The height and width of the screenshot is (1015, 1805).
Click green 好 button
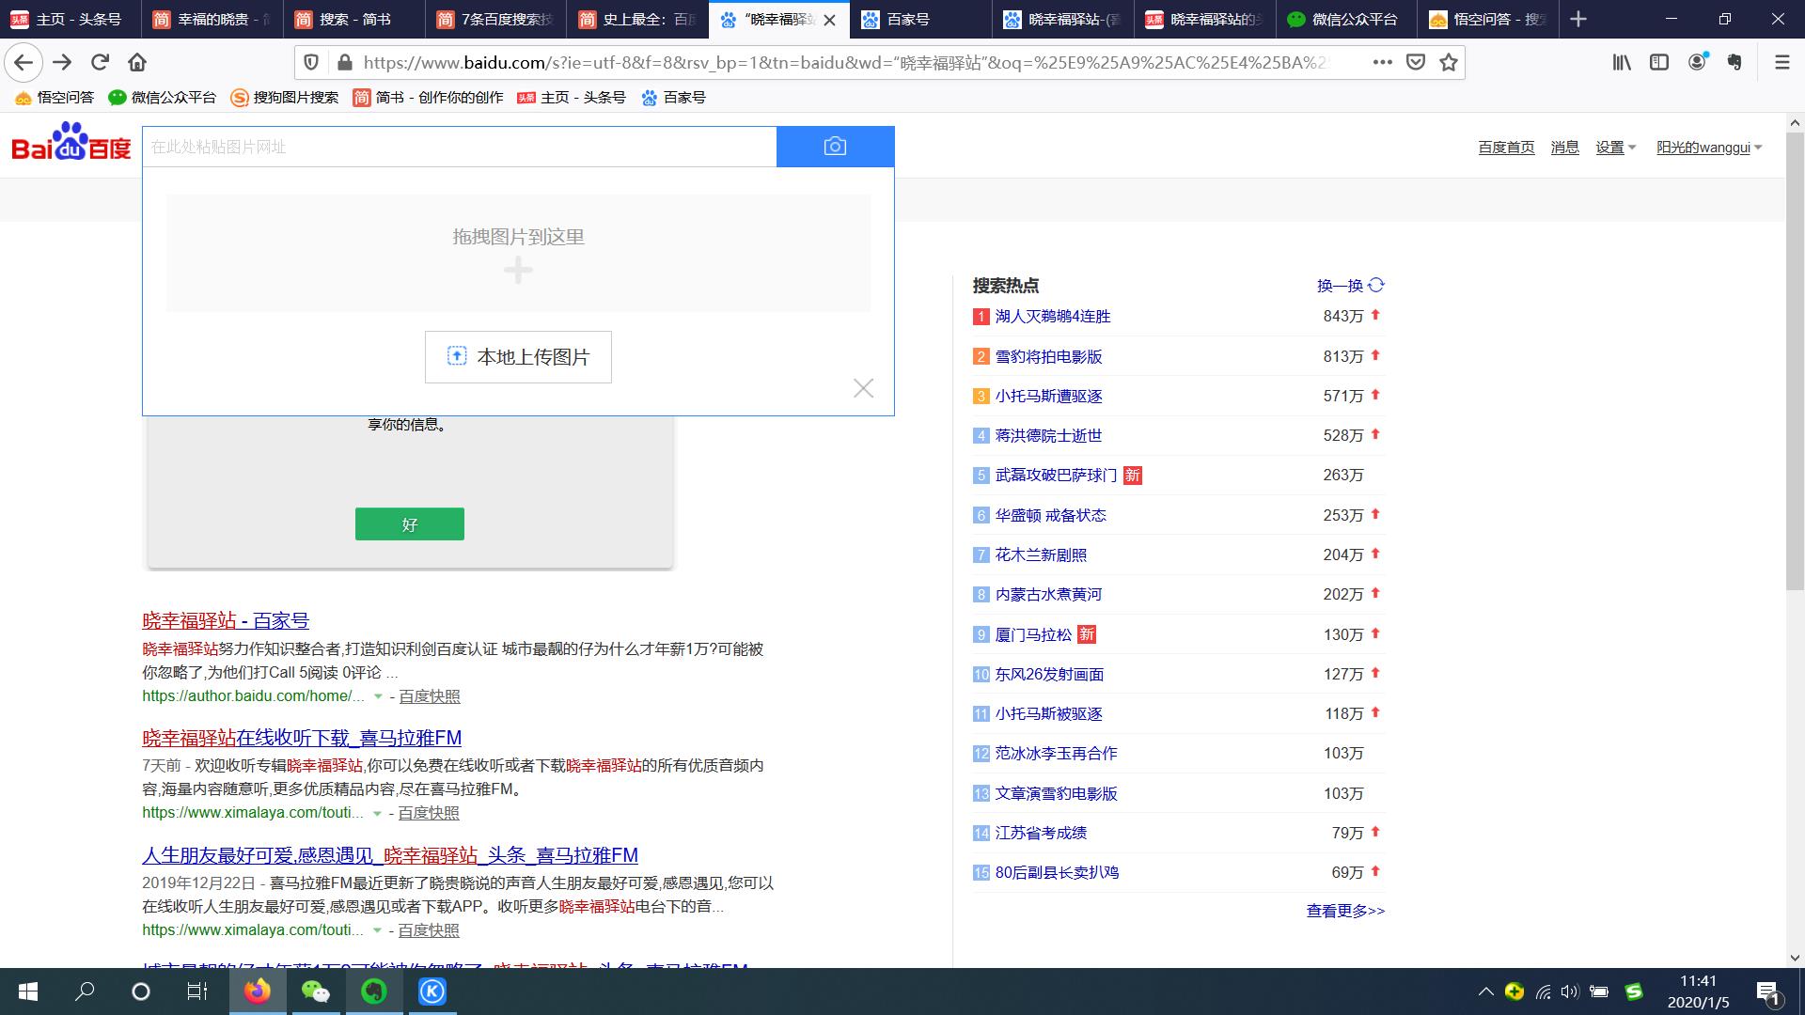[410, 524]
